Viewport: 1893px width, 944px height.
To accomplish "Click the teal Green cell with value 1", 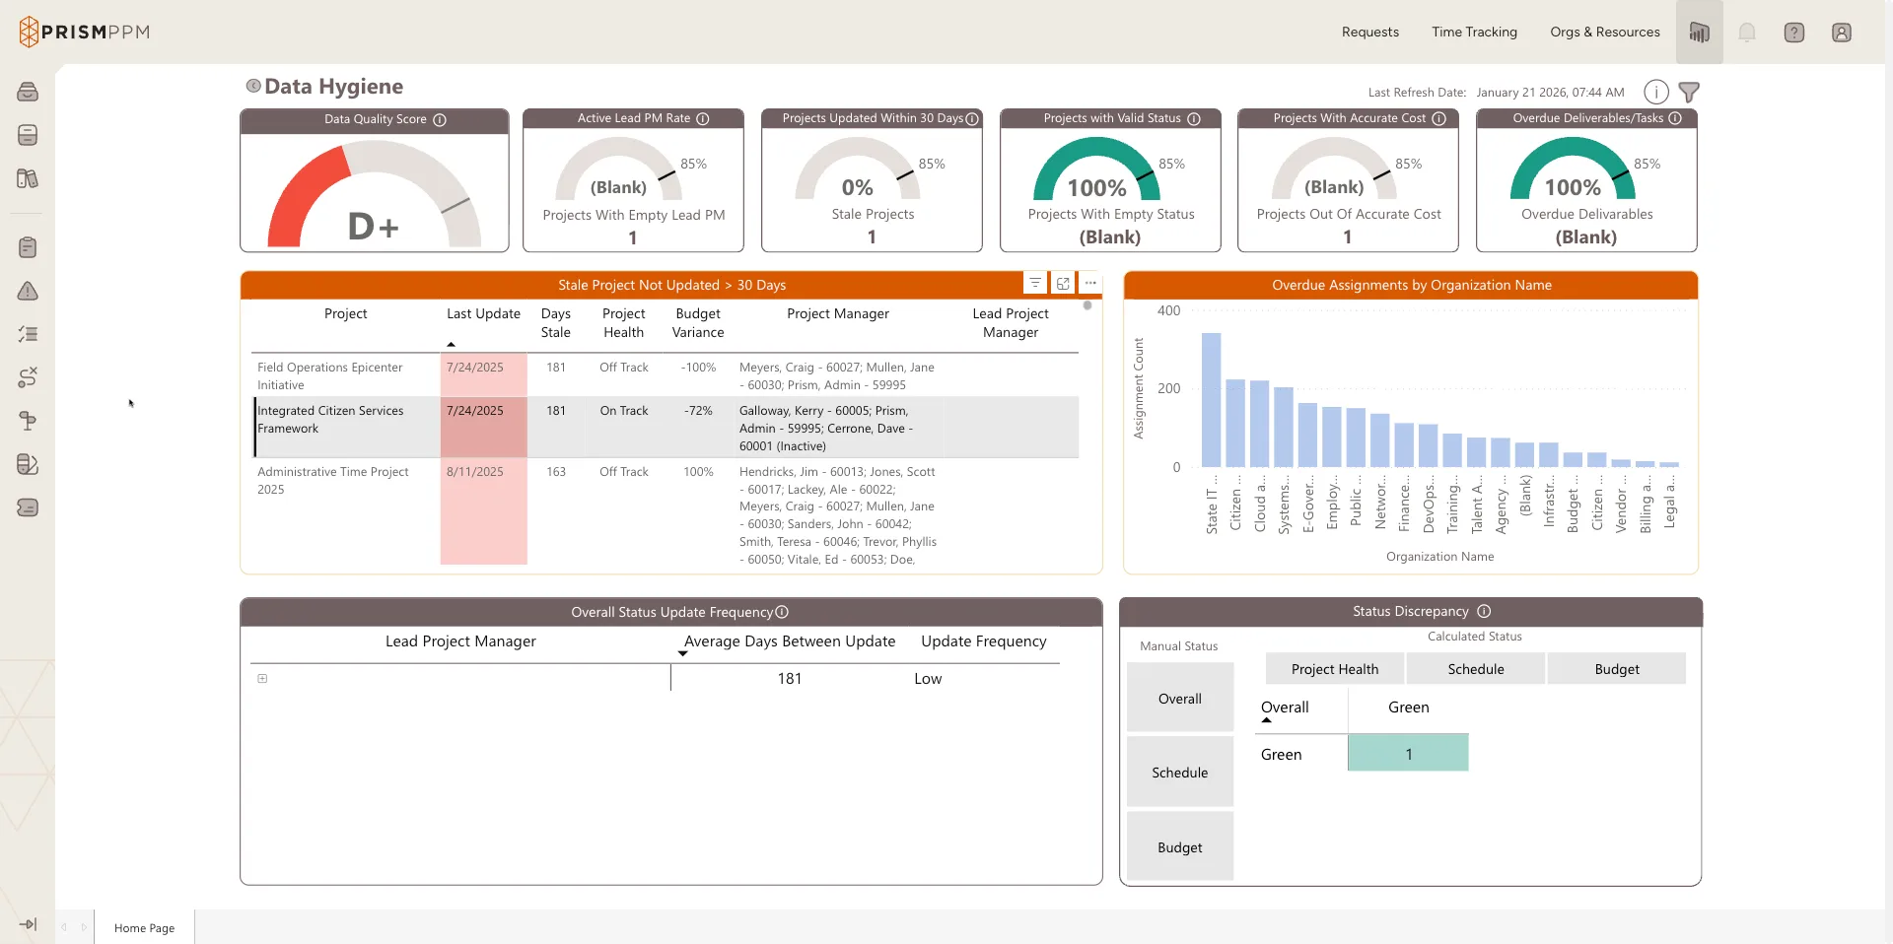I will tap(1408, 754).
